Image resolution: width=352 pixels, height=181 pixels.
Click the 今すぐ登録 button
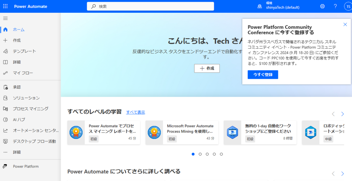(263, 75)
